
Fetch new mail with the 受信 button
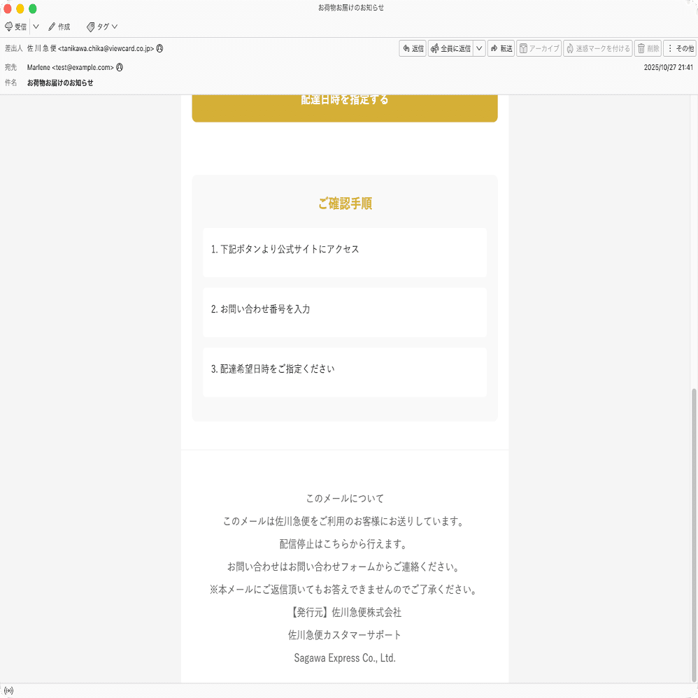tap(15, 27)
